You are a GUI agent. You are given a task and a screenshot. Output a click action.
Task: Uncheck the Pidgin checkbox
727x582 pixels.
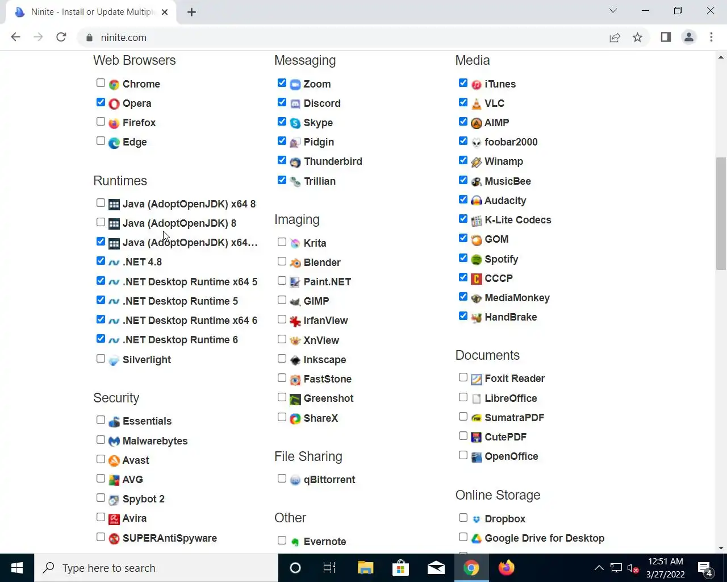pos(282,141)
